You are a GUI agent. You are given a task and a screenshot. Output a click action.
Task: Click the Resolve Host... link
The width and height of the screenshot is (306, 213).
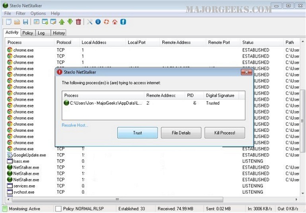click(75, 125)
